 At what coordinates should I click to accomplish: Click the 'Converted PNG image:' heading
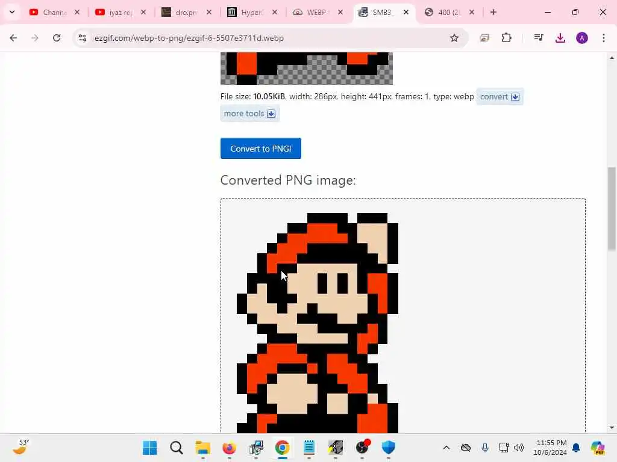288,180
